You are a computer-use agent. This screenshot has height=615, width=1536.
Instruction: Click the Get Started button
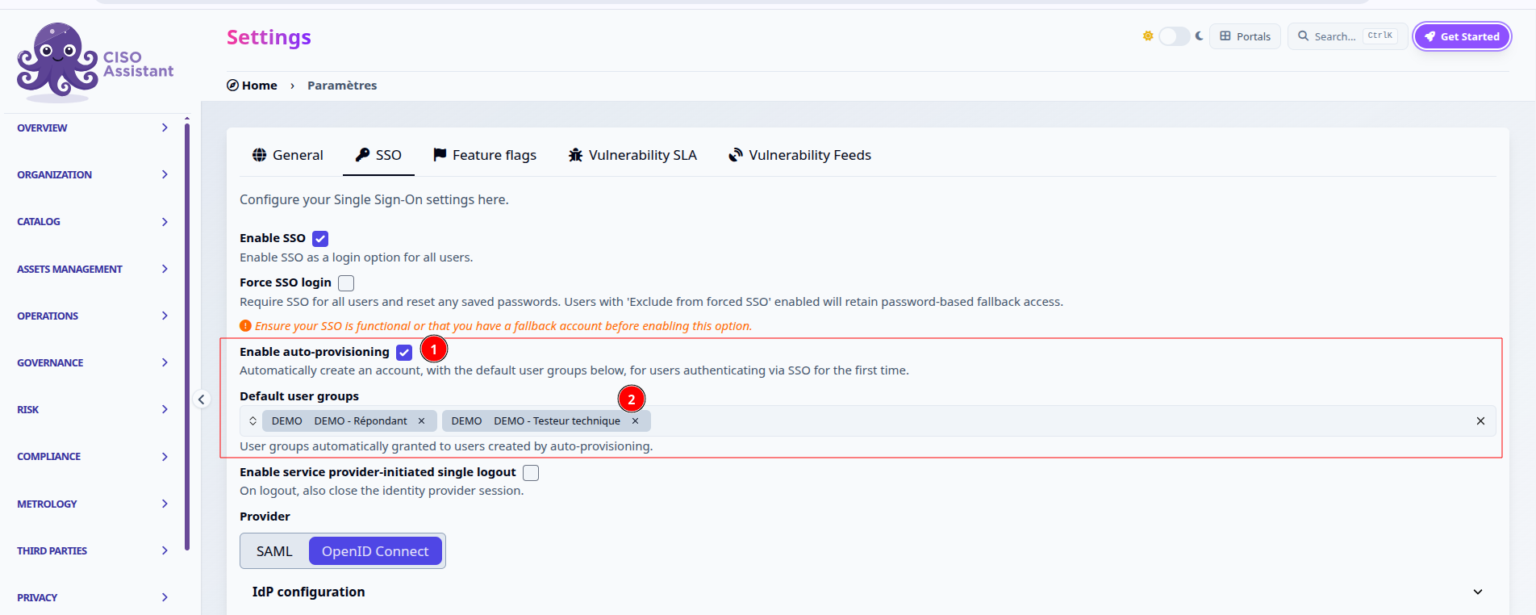point(1462,36)
